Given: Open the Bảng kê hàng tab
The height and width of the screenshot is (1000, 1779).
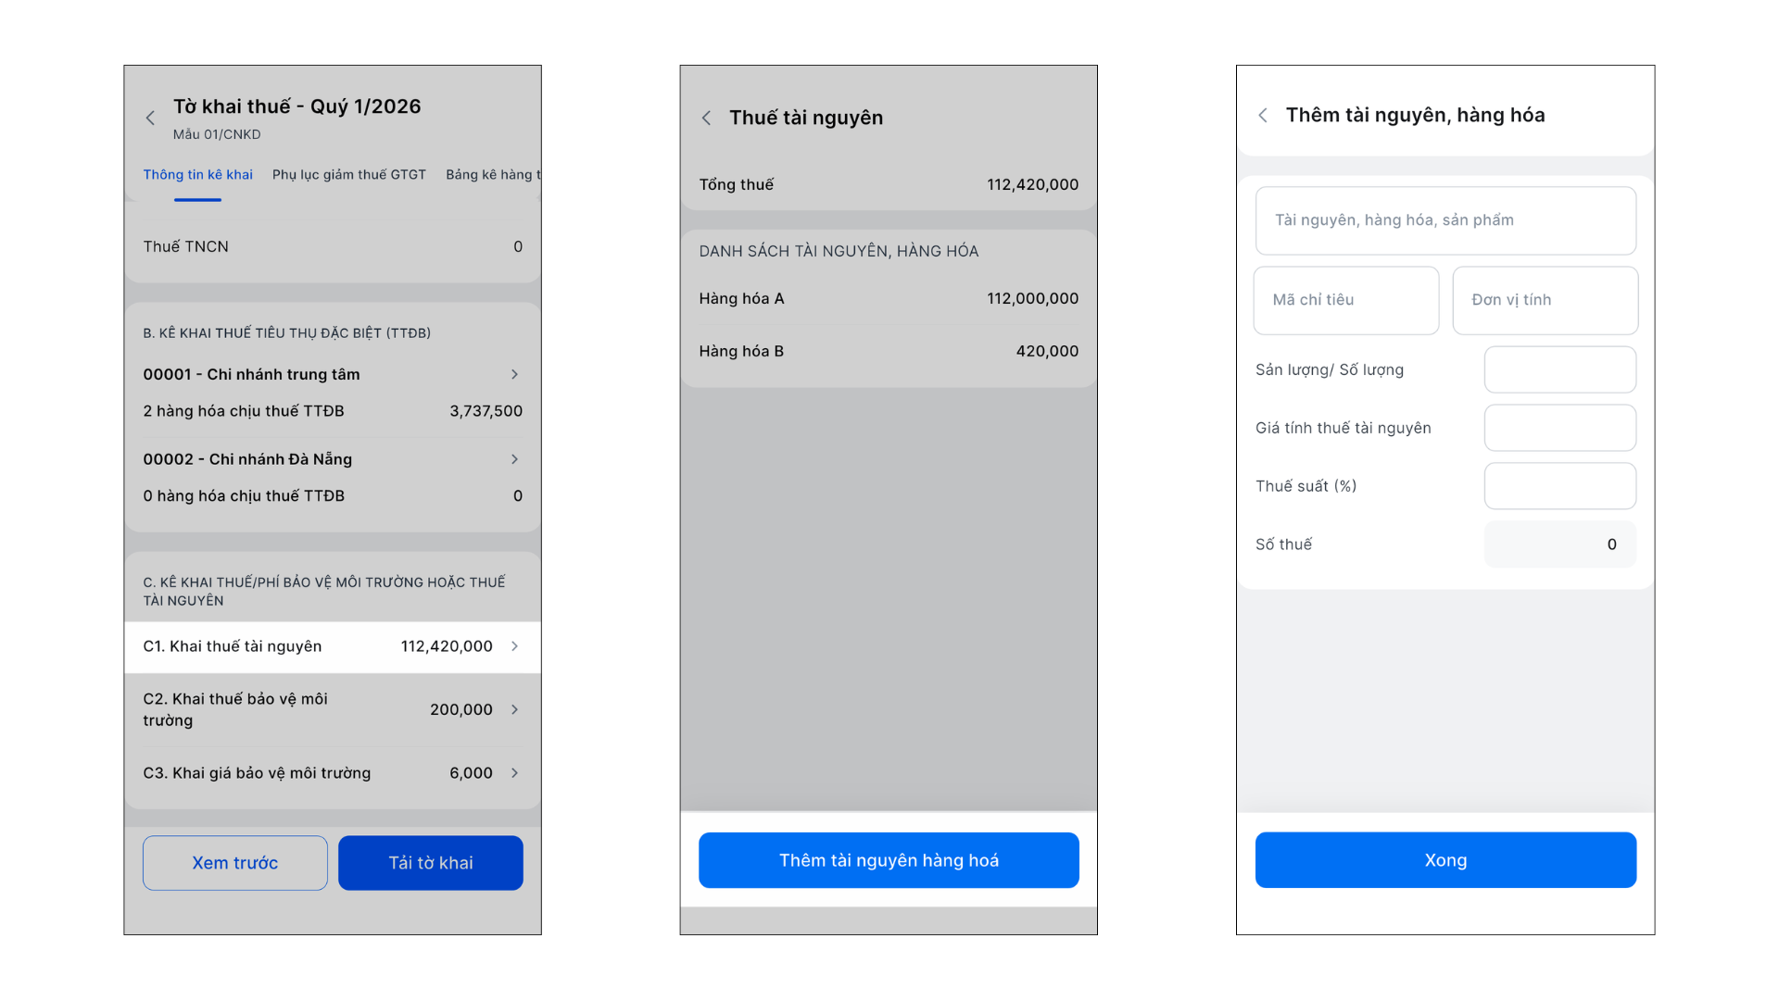Looking at the screenshot, I should pos(492,175).
